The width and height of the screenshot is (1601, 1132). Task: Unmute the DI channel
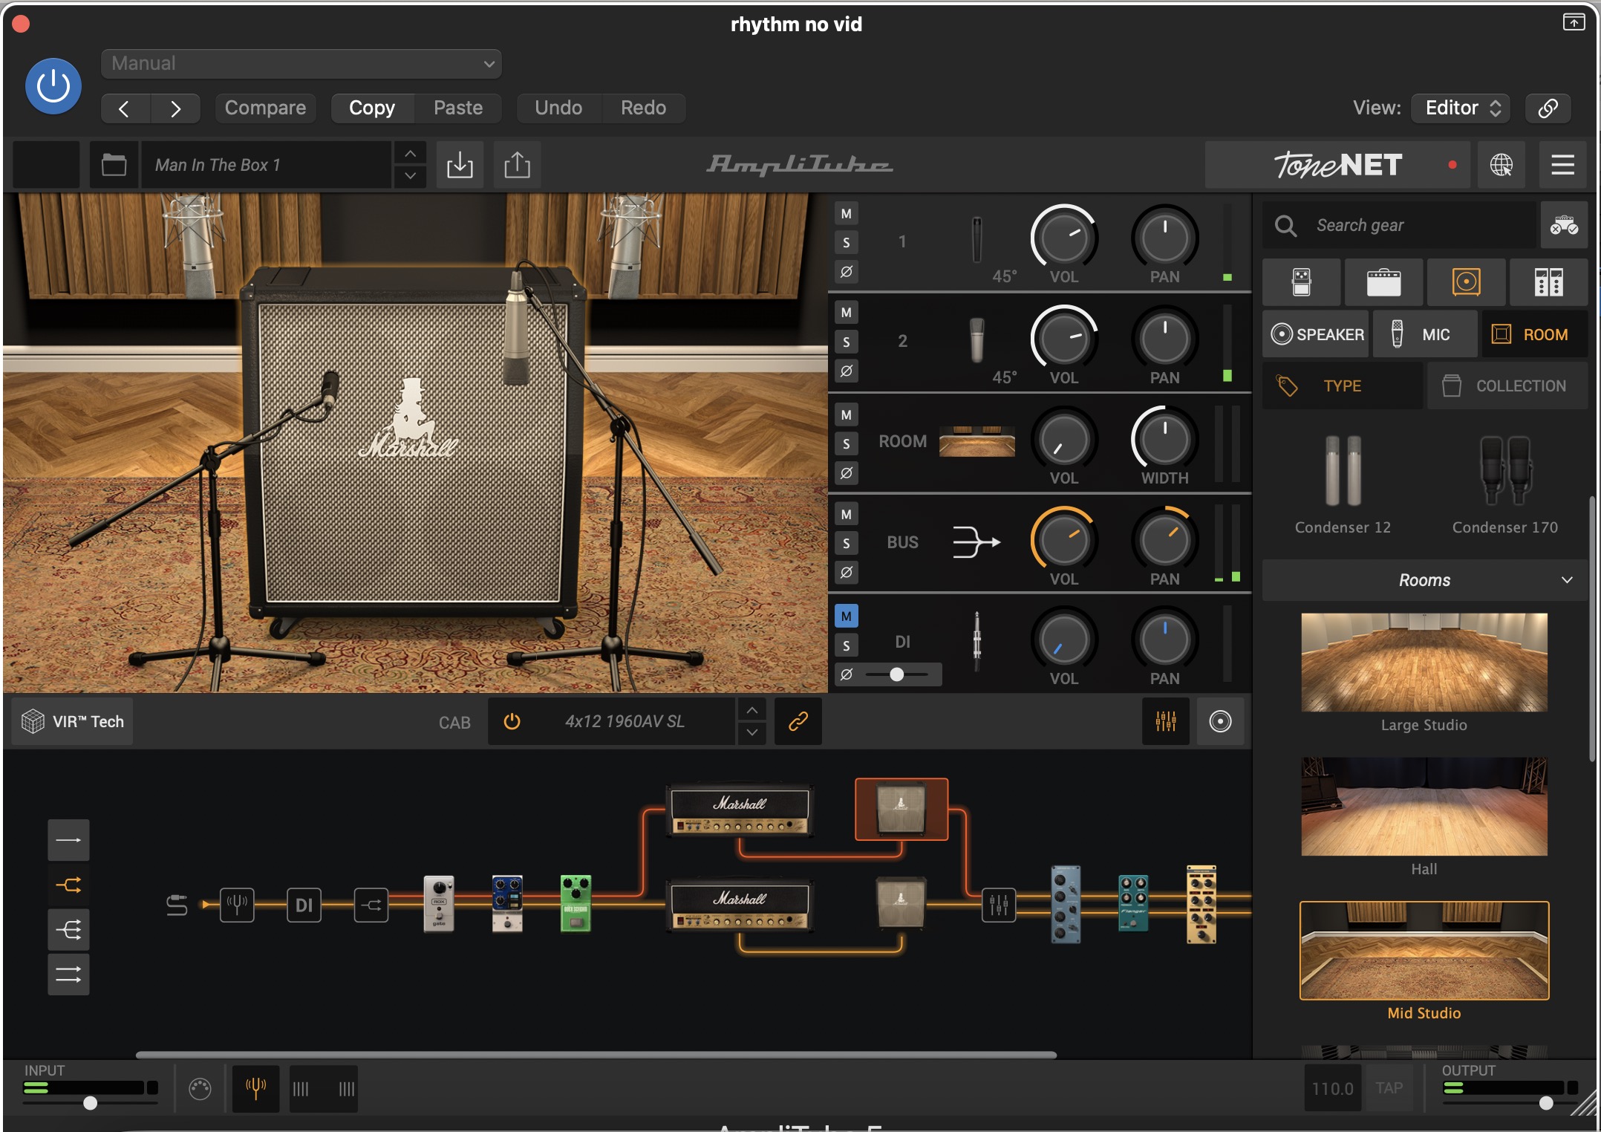[847, 617]
